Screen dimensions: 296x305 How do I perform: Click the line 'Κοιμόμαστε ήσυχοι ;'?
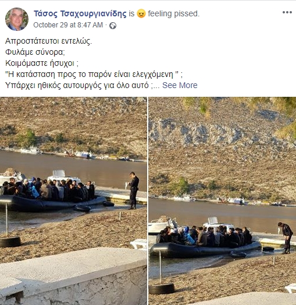42,63
